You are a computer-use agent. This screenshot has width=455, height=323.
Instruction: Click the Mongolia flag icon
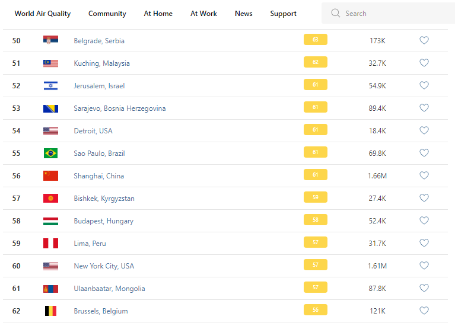[x=50, y=288]
